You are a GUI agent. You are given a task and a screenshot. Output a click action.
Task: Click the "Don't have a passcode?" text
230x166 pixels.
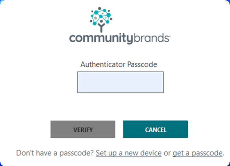tap(55, 153)
